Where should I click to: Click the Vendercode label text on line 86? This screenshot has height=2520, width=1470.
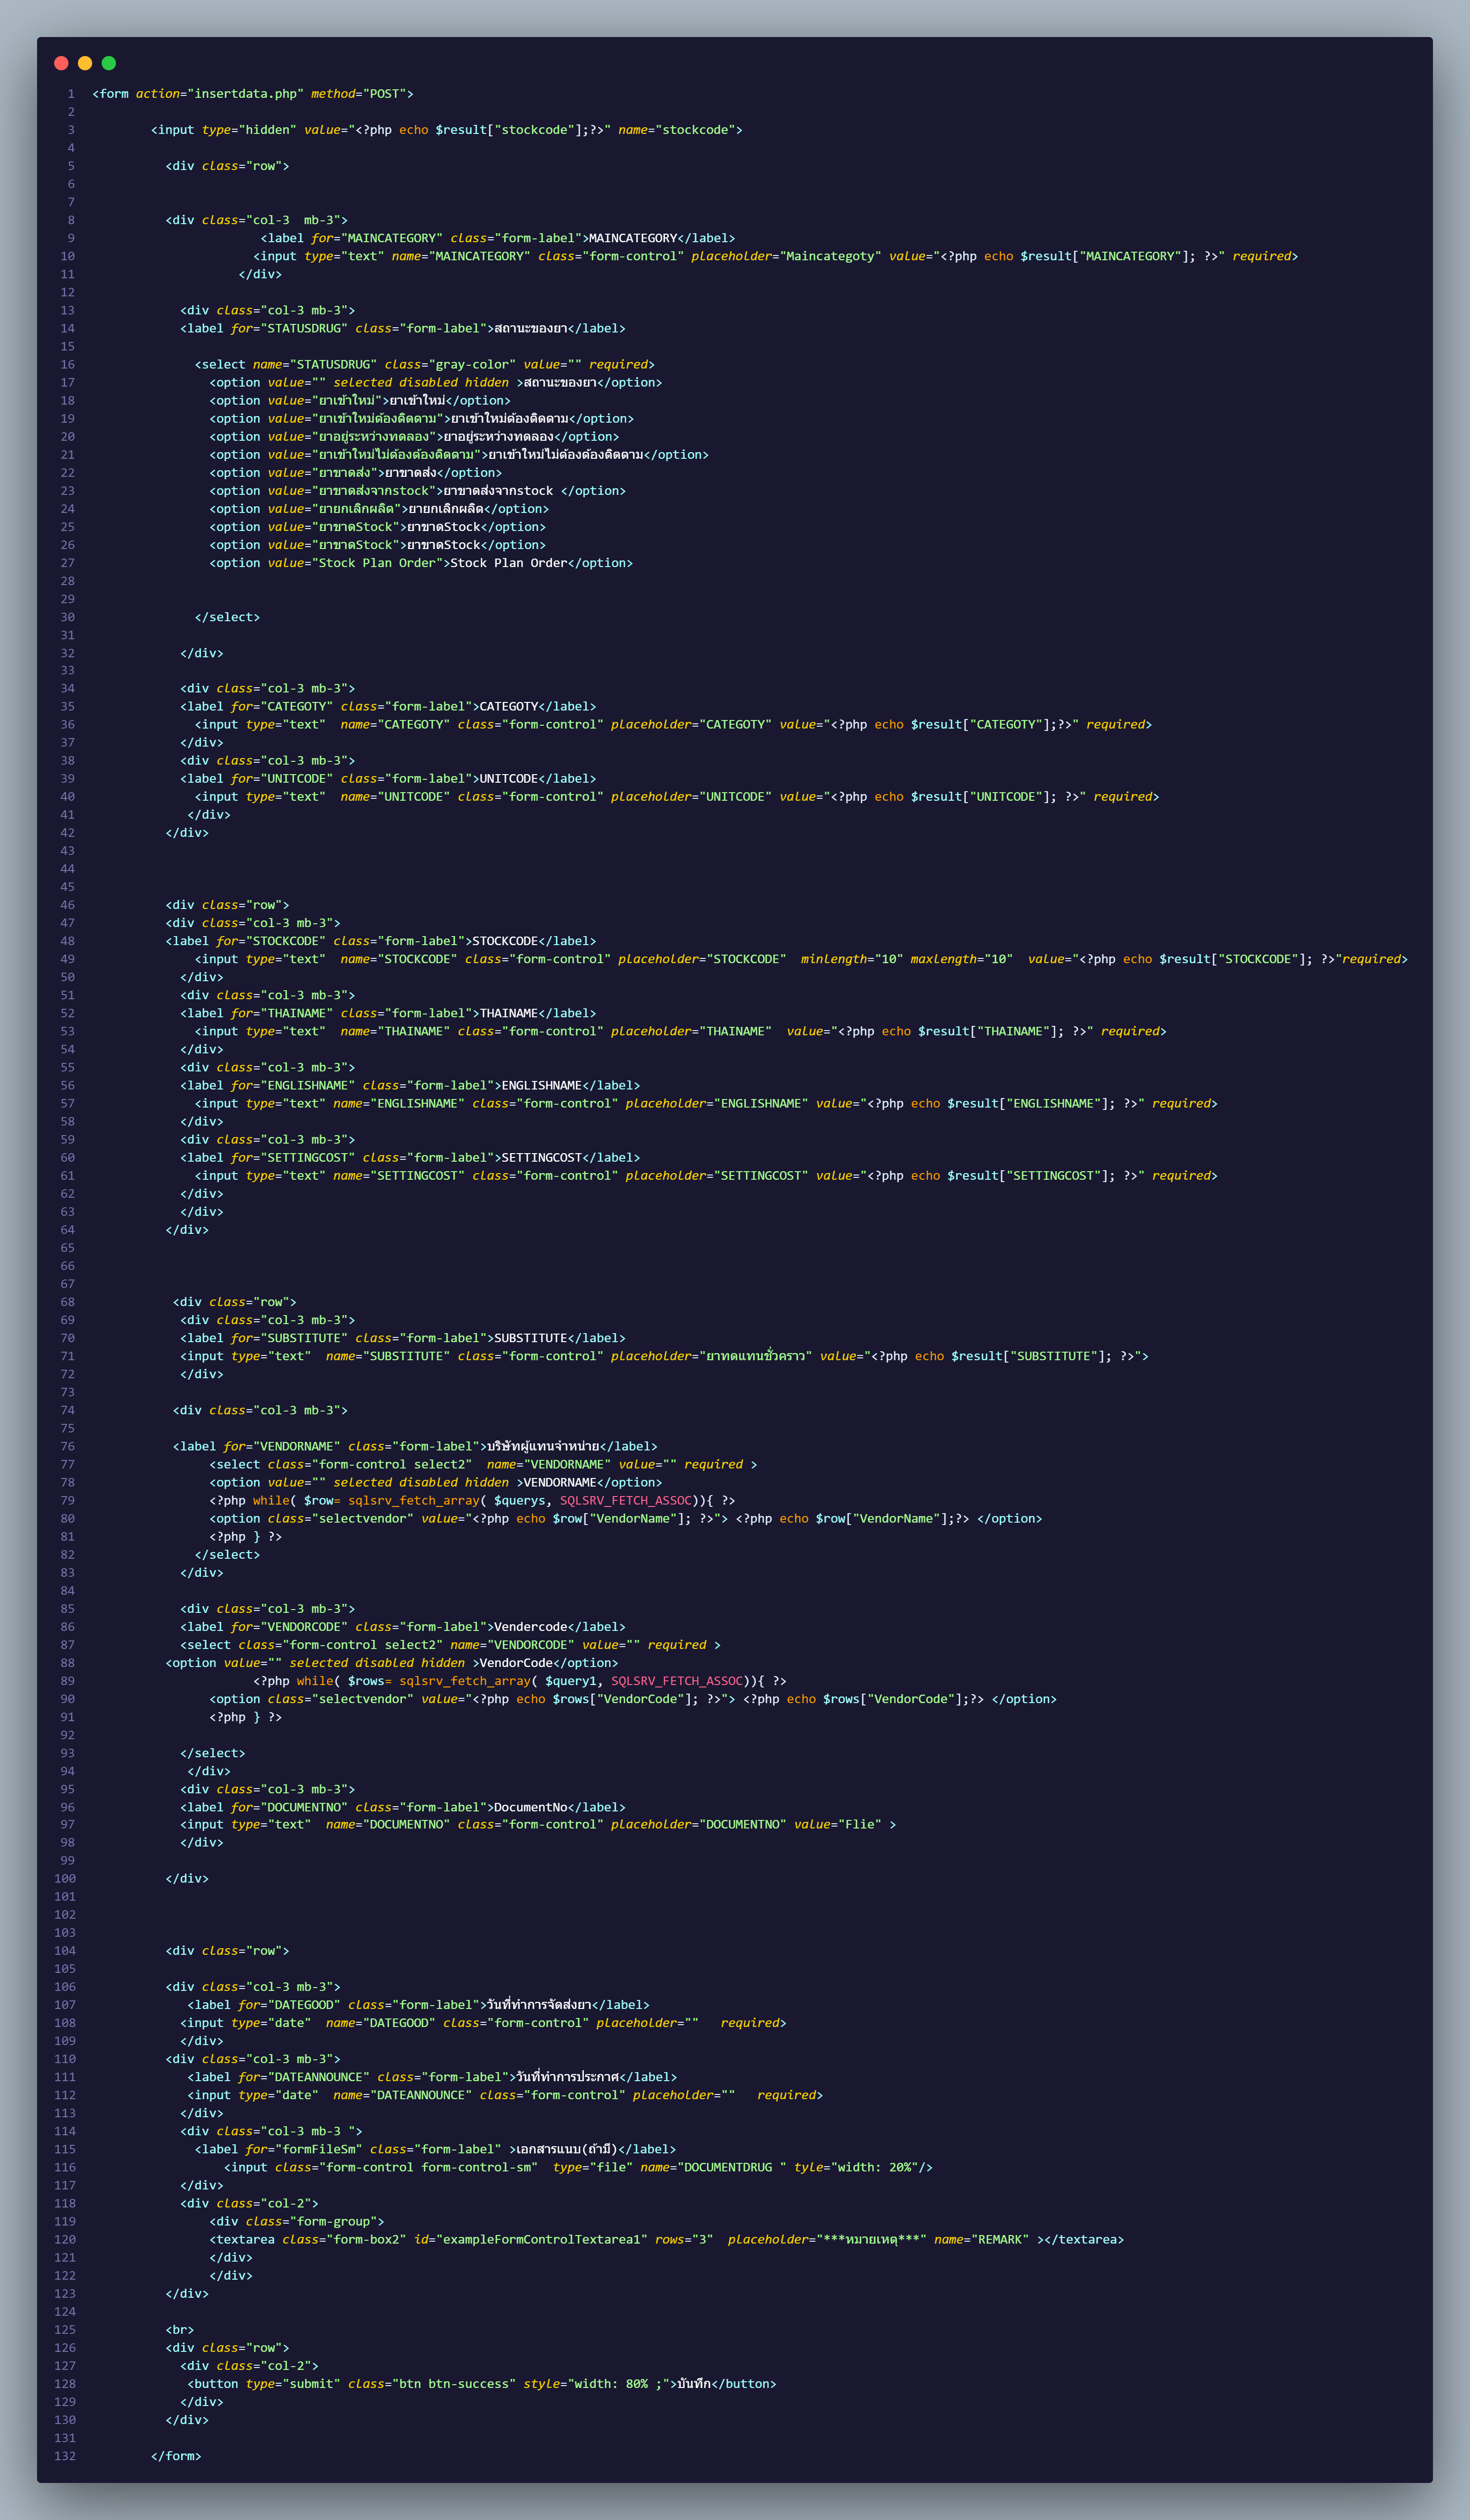pyautogui.click(x=530, y=1627)
